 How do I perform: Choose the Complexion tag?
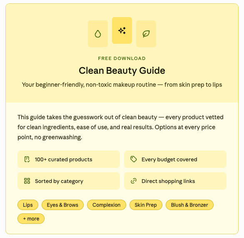(x=107, y=205)
